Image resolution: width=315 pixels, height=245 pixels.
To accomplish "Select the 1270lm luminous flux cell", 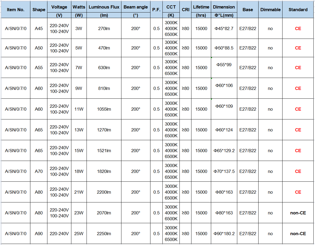I will [x=104, y=130].
